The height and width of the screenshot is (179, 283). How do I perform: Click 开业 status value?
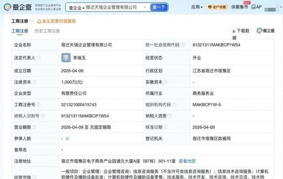coord(197,58)
